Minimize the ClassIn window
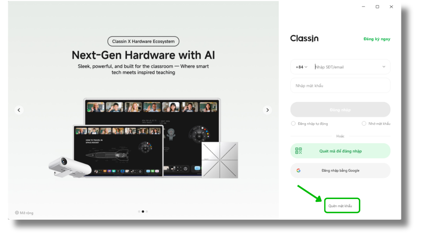The image size is (423, 235). click(x=363, y=7)
